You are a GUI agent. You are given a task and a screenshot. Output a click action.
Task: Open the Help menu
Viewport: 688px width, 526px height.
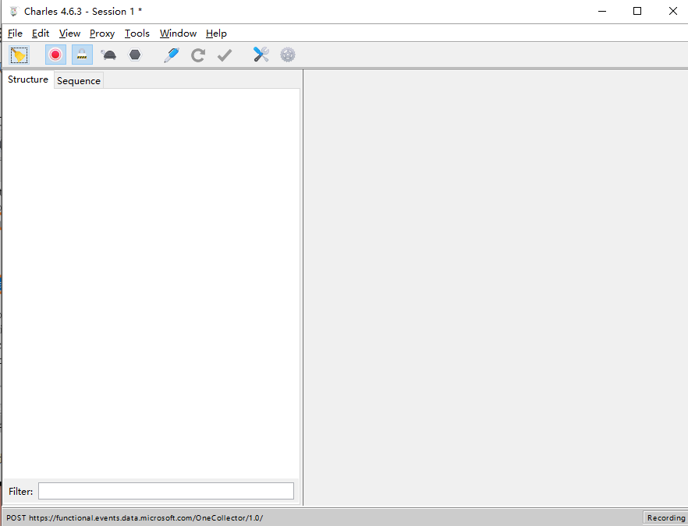click(x=216, y=34)
